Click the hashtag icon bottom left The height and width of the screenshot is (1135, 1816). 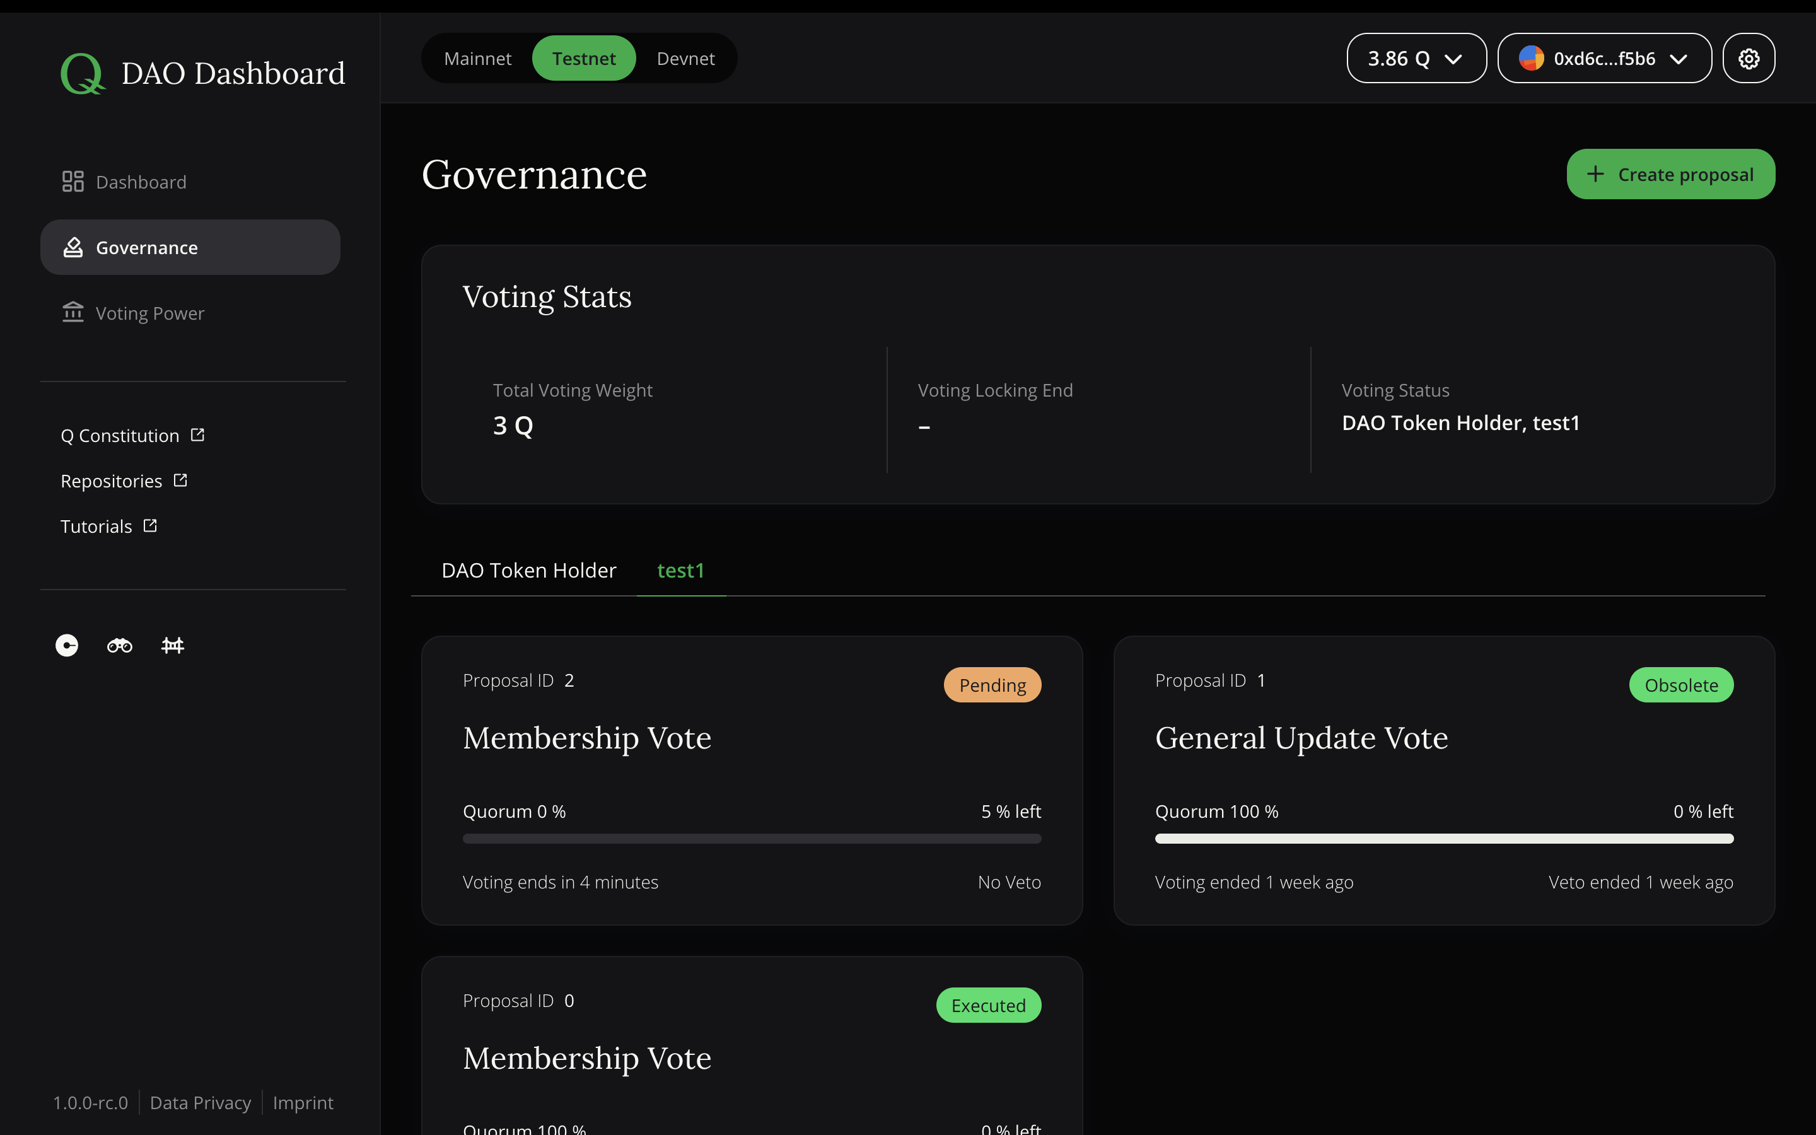click(x=172, y=644)
